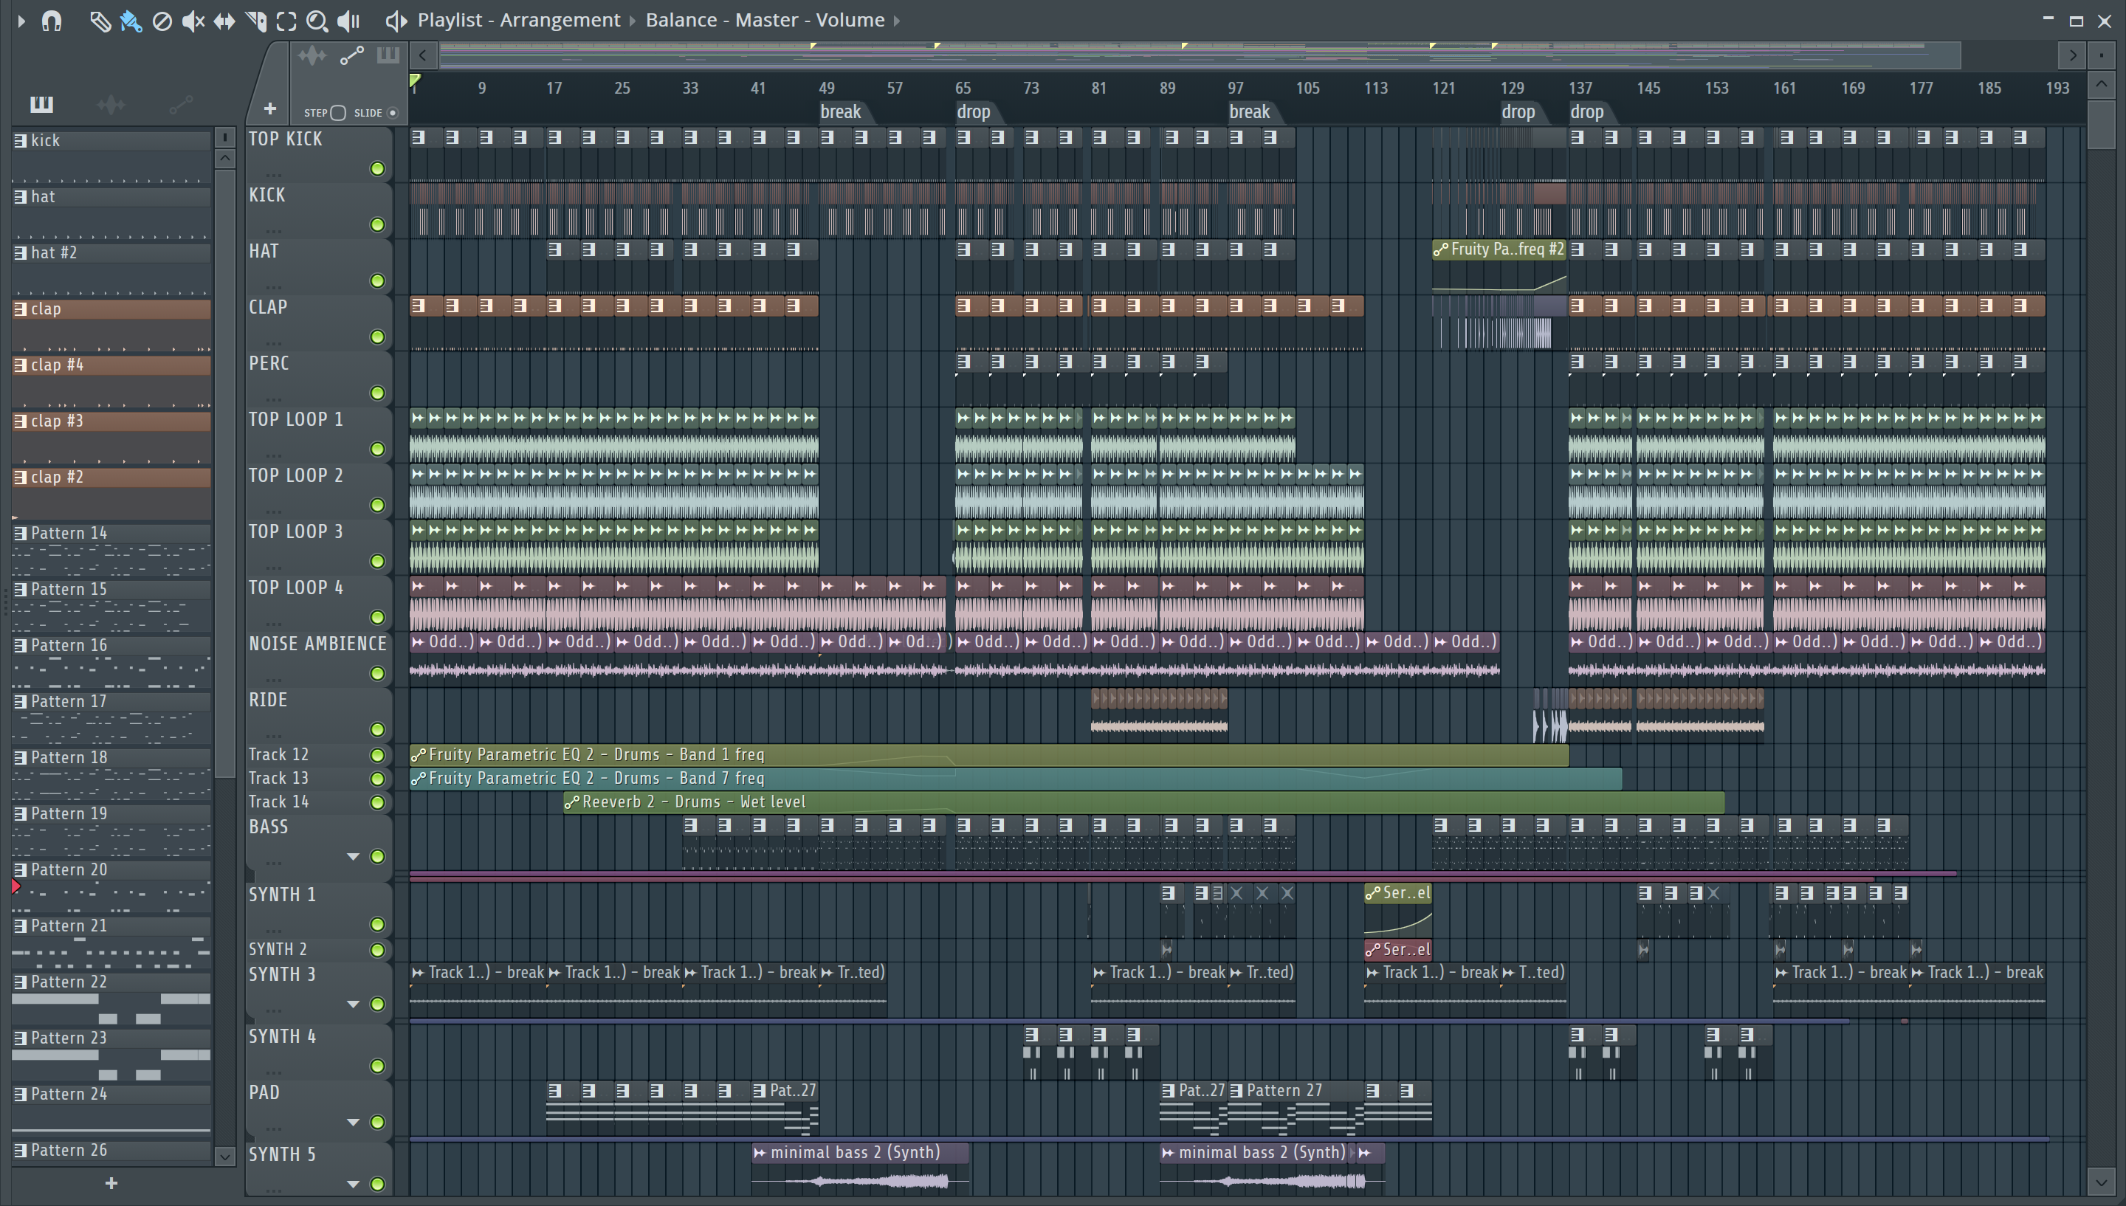This screenshot has height=1206, width=2126.
Task: Click the automation clip icon above SLIDE
Action: [352, 56]
